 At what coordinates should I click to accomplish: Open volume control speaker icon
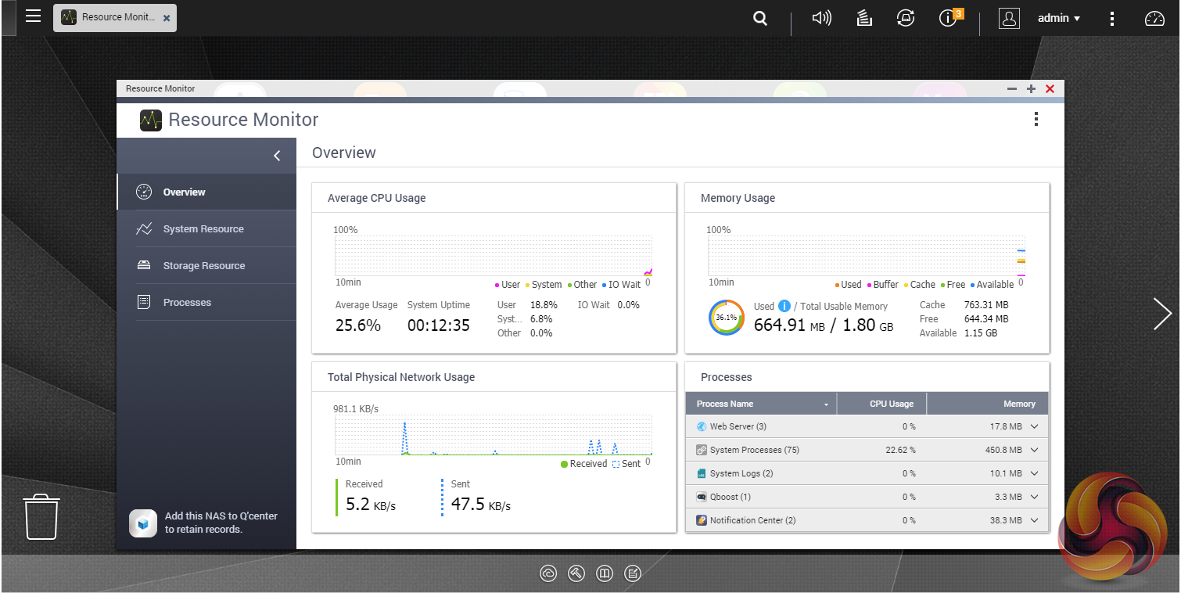coord(821,18)
